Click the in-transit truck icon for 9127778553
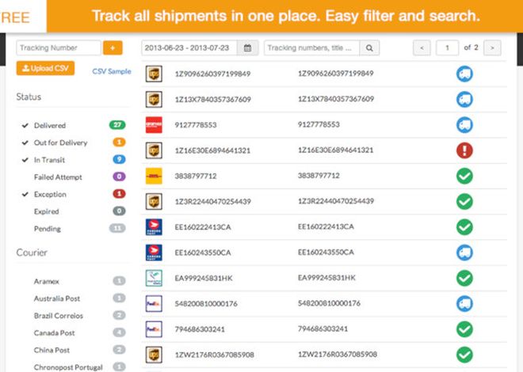The height and width of the screenshot is (372, 523). coord(464,125)
